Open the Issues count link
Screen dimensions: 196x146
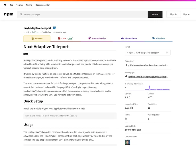point(126,119)
